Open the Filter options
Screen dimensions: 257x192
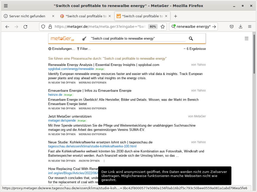84,49
